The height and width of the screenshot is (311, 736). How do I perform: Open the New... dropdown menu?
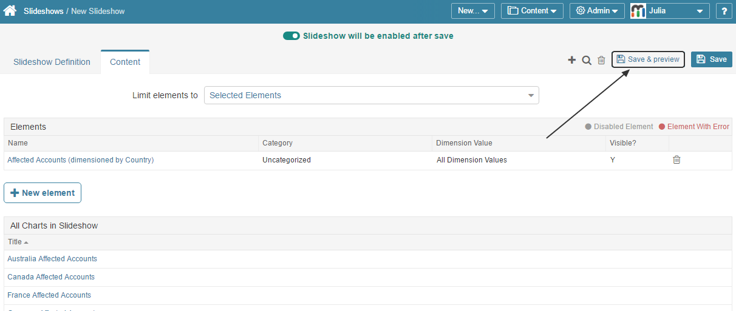pyautogui.click(x=472, y=11)
